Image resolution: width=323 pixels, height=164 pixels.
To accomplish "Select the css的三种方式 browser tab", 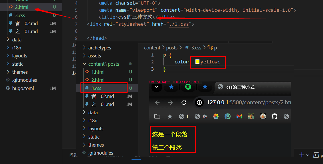I will [x=240, y=87].
